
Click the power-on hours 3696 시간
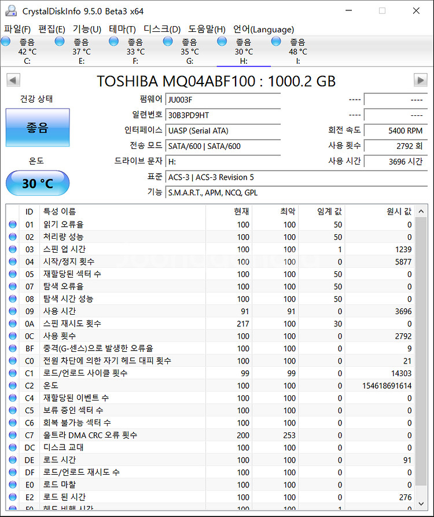[395, 162]
